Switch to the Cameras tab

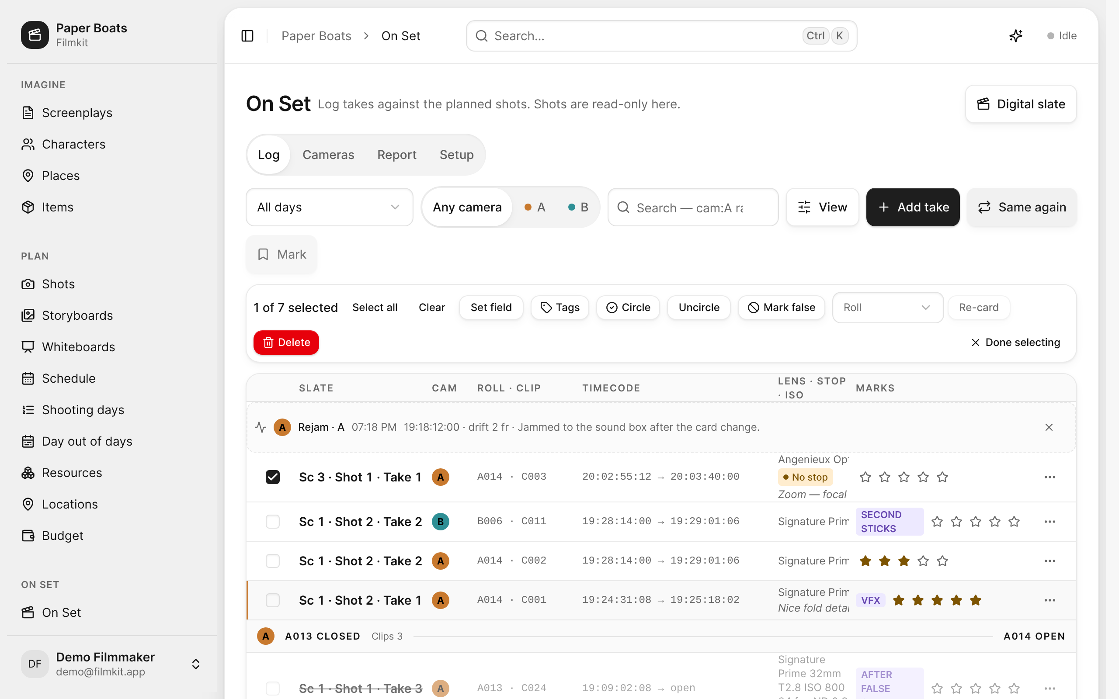(328, 155)
